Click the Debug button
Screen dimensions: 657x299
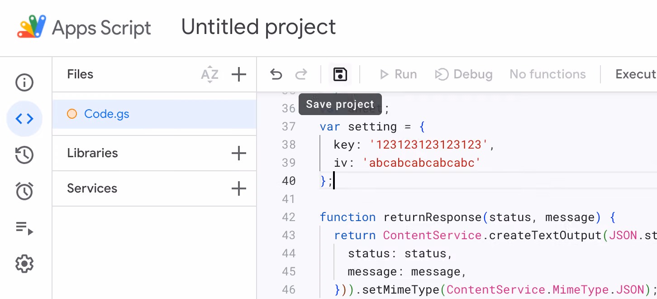(464, 74)
